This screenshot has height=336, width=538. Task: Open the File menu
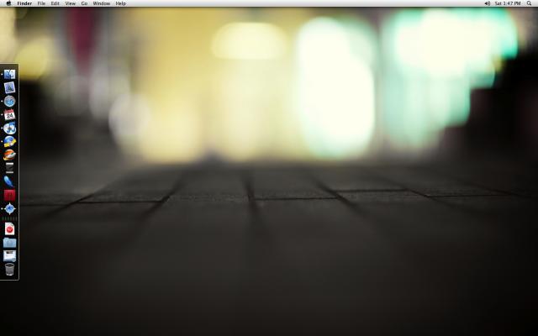(41, 3)
